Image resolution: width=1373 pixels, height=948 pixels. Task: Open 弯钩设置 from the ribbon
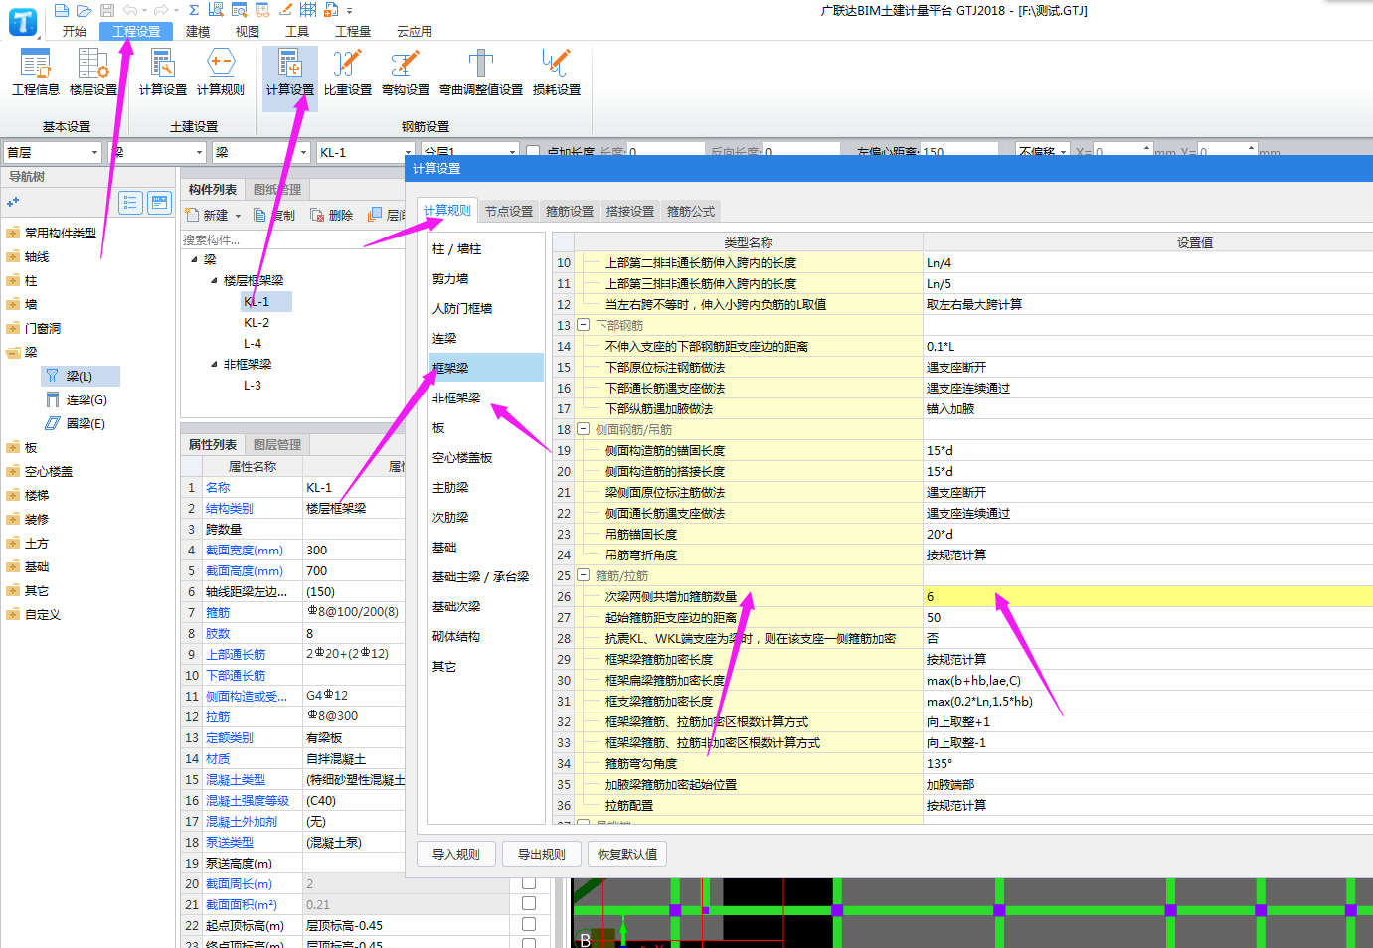pyautogui.click(x=406, y=72)
